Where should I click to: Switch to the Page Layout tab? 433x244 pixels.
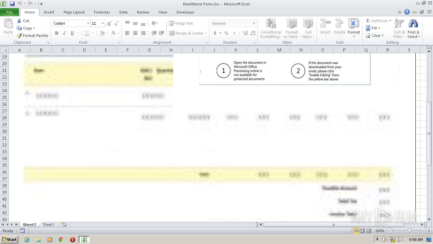(x=74, y=12)
